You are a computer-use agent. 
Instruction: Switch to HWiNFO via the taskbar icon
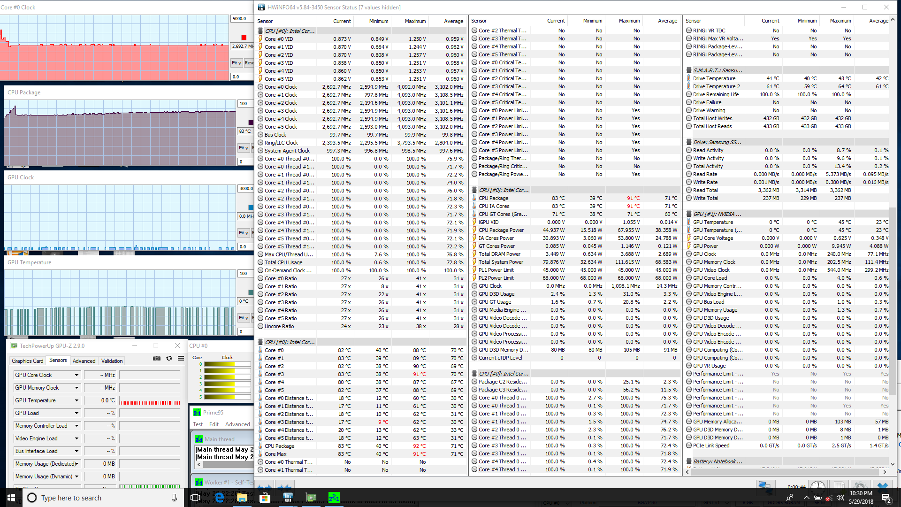click(x=288, y=498)
